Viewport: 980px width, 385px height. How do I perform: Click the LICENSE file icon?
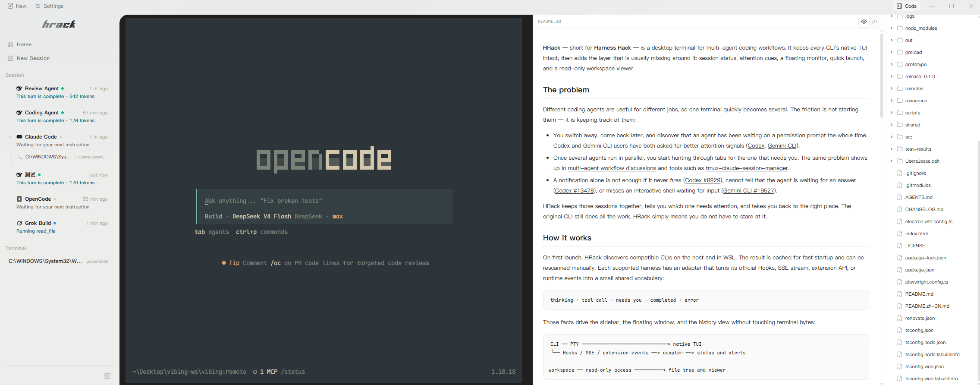tap(900, 246)
